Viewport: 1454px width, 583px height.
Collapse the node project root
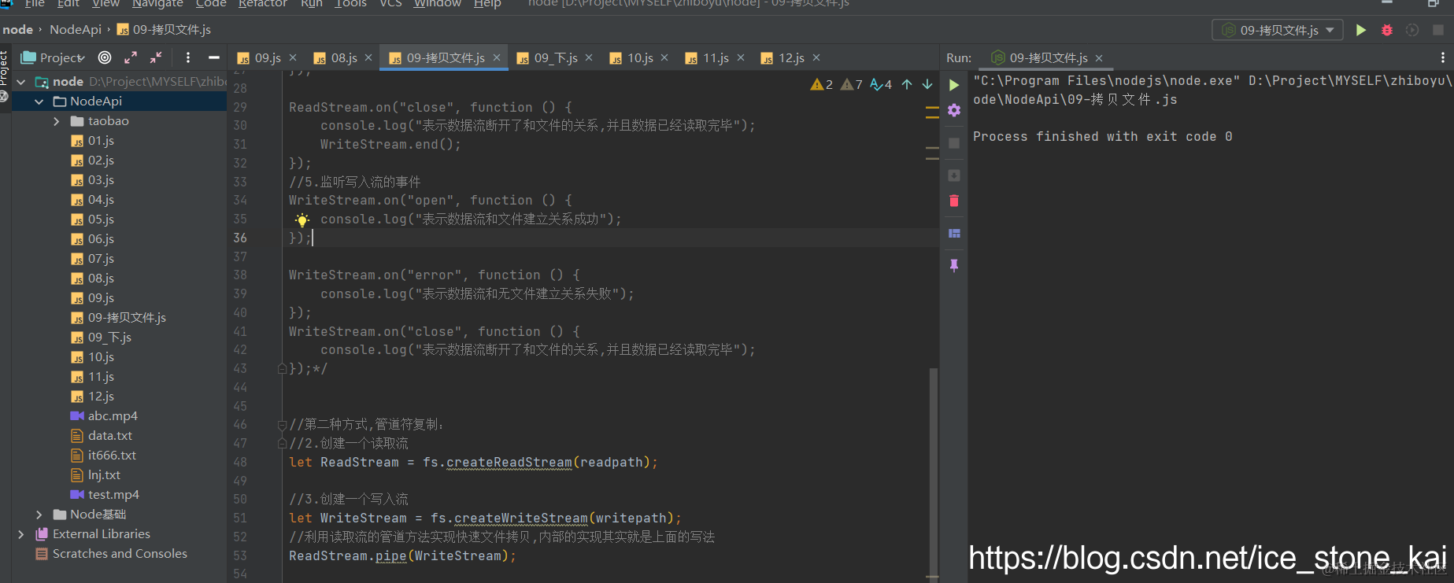tap(21, 82)
